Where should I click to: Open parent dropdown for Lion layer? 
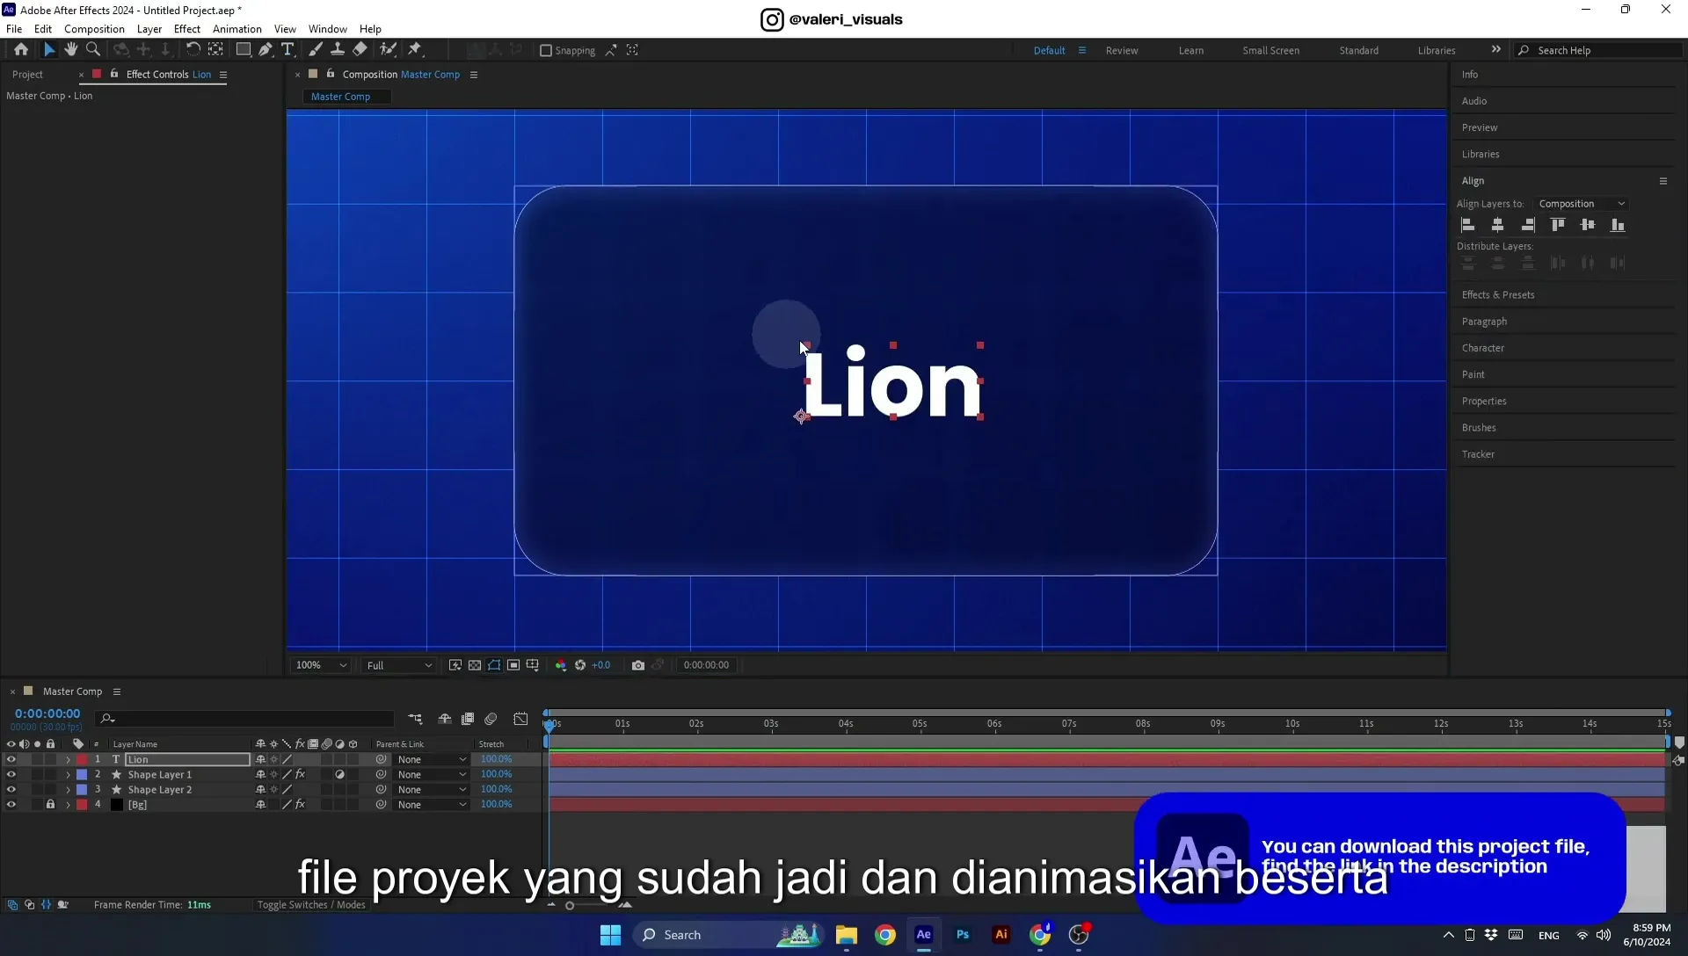tap(431, 760)
